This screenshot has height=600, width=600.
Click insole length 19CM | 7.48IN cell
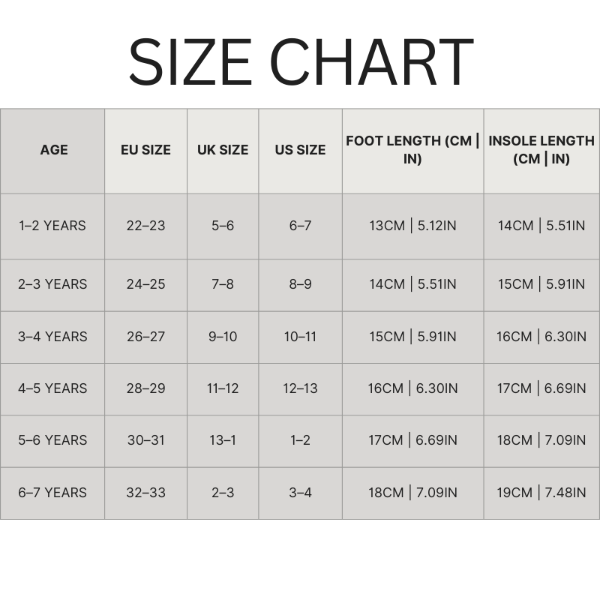[x=541, y=493]
